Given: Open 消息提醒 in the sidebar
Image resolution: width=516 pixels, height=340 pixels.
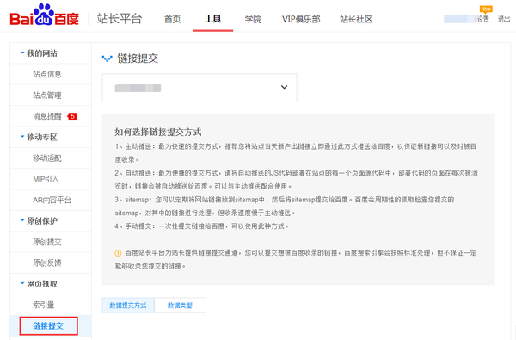Looking at the screenshot, I should (47, 116).
